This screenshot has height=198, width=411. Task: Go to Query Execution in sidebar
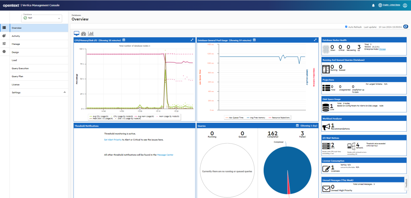pyautogui.click(x=20, y=68)
